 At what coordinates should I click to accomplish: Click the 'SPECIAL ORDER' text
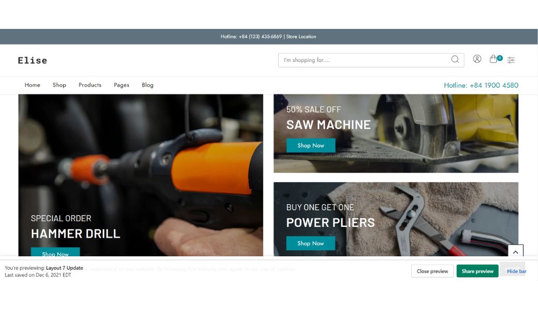tap(61, 218)
